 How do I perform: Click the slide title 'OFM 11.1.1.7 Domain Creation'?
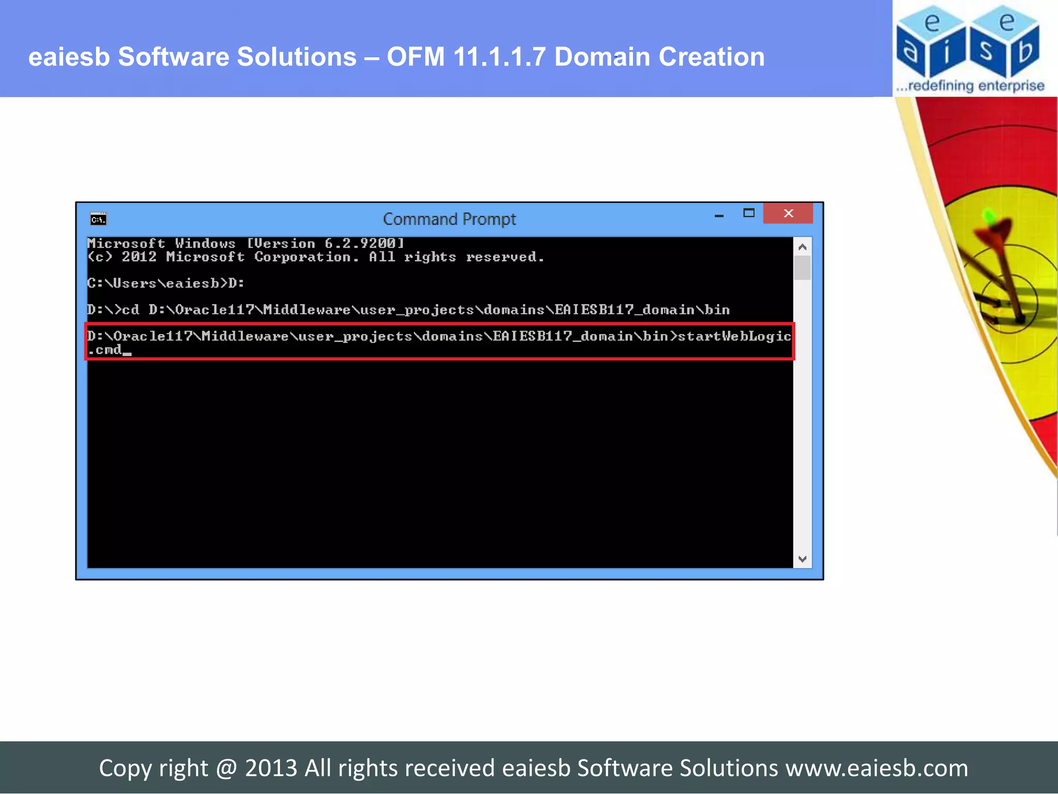[x=575, y=57]
